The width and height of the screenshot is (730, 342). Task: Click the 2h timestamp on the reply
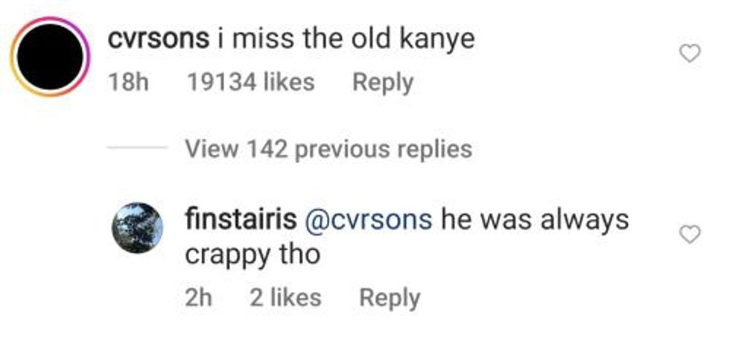click(198, 298)
